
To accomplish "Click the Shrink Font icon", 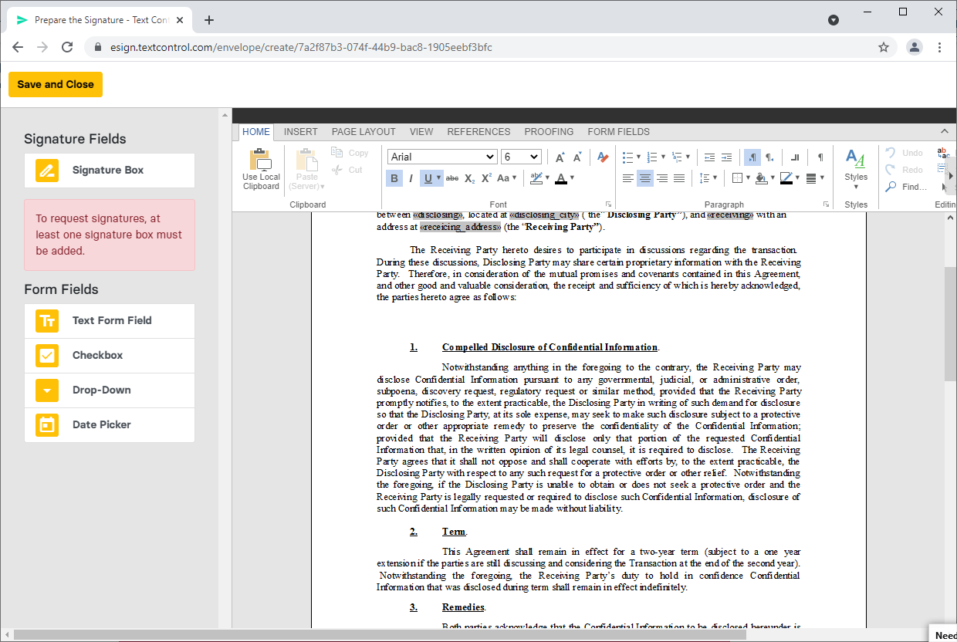I will 577,157.
